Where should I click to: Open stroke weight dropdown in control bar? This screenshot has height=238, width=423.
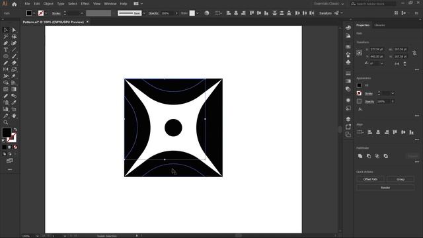[x=82, y=13]
